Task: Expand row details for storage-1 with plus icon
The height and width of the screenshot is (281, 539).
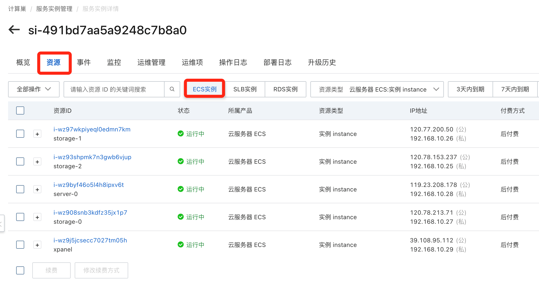Action: point(37,134)
